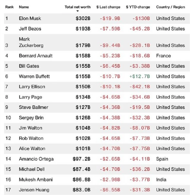This screenshot has height=195, width=190.
Task: Select the Jensen Huang name entry
Action: click(x=34, y=190)
